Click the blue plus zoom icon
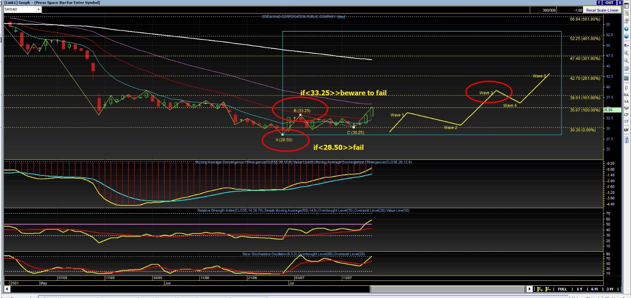This screenshot has height=298, width=631. pyautogui.click(x=626, y=29)
